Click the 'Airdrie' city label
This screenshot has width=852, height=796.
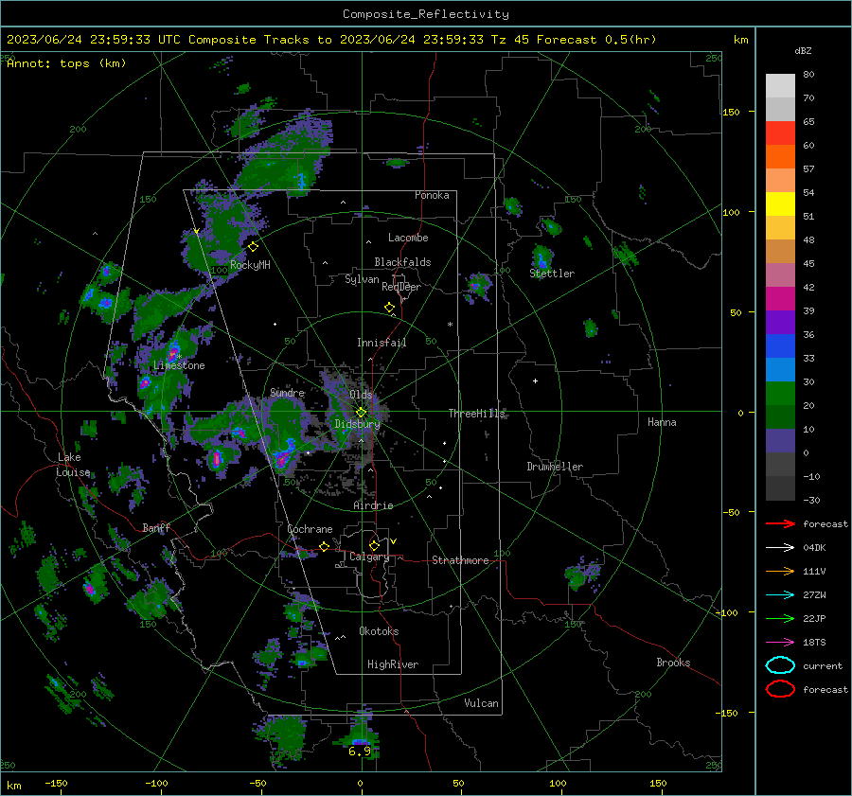click(373, 505)
